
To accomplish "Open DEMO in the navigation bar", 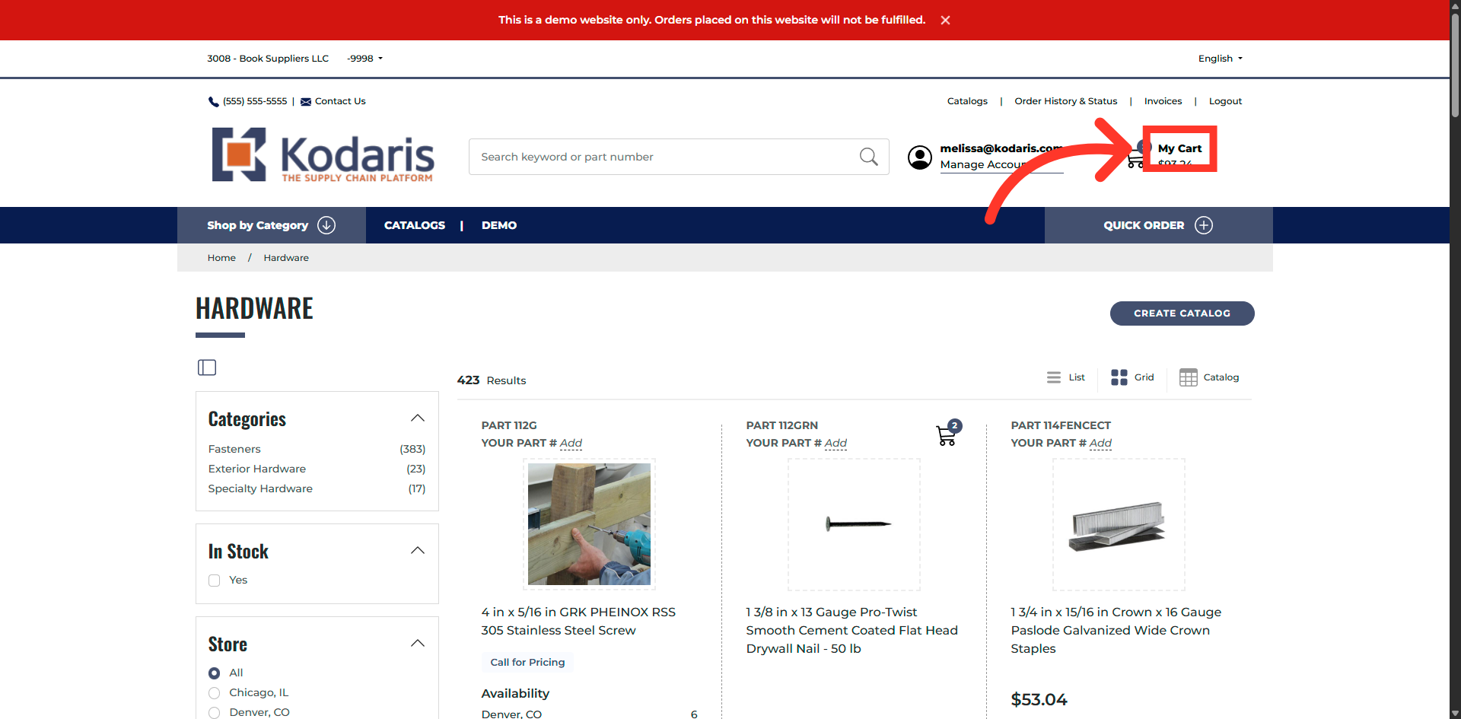I will click(499, 225).
